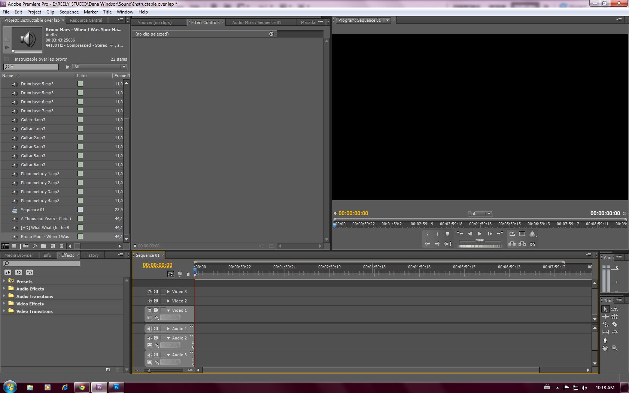Step back one frame in Program monitor
The height and width of the screenshot is (393, 629).
click(x=470, y=234)
